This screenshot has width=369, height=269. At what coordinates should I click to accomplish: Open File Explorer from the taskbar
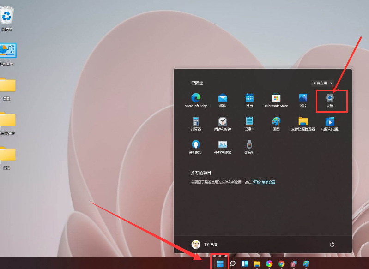tap(257, 264)
